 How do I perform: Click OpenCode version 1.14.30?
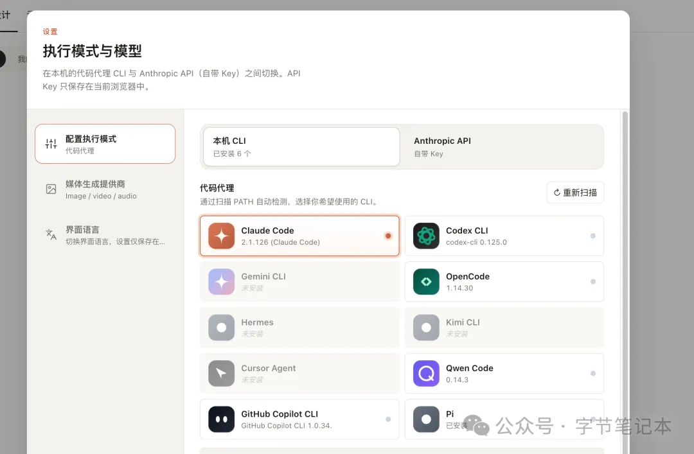coord(459,288)
